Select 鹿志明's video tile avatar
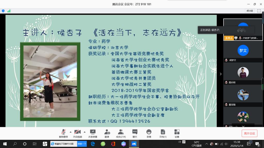The image size is (264, 148). tap(243, 72)
